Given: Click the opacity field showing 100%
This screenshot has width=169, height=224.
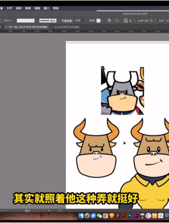Looking at the screenshot, I should 79,21.
